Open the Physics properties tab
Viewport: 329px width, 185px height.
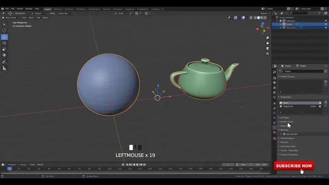pos(275,118)
